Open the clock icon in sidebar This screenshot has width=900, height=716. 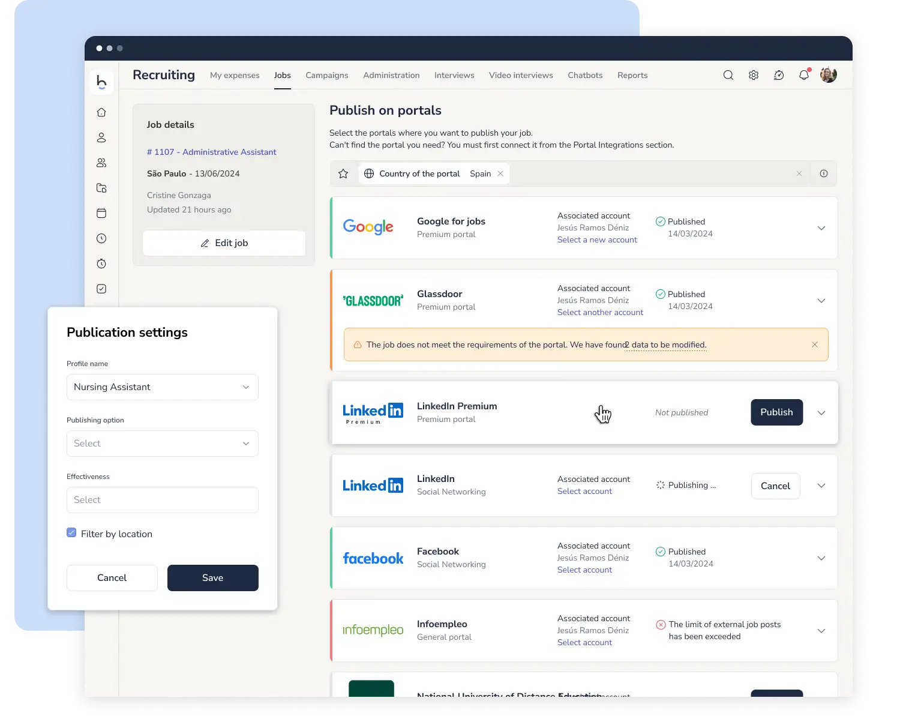(101, 238)
